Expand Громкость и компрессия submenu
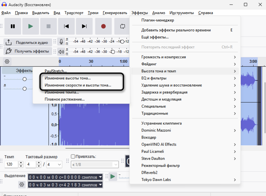The height and width of the screenshot is (196, 266). tap(185, 57)
